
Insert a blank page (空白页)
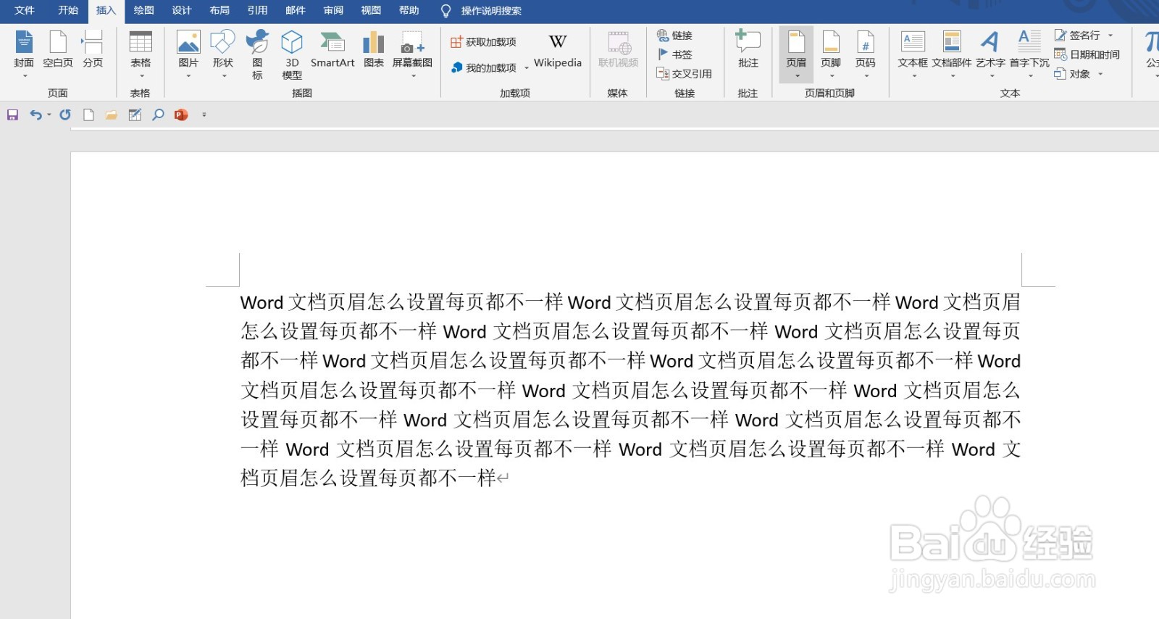[x=58, y=50]
